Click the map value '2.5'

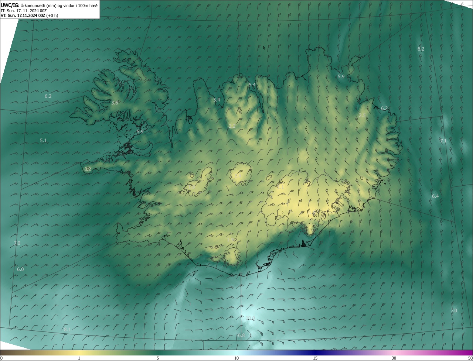pyautogui.click(x=362, y=115)
